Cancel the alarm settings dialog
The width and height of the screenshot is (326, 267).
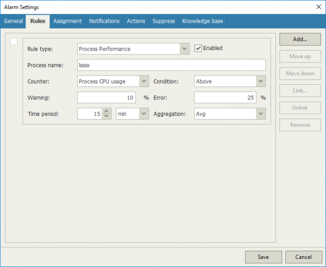[303, 257]
